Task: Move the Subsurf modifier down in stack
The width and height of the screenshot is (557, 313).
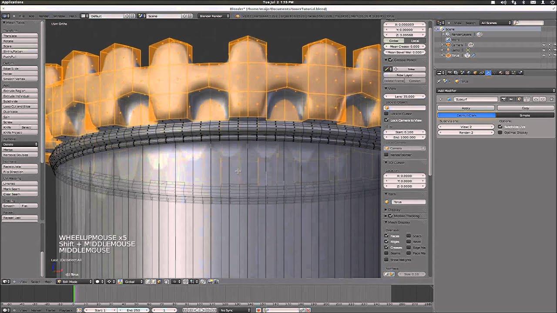Action: [x=543, y=99]
